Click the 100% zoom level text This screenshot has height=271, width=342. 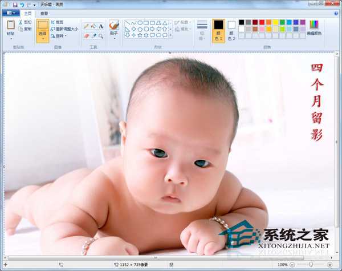click(283, 265)
